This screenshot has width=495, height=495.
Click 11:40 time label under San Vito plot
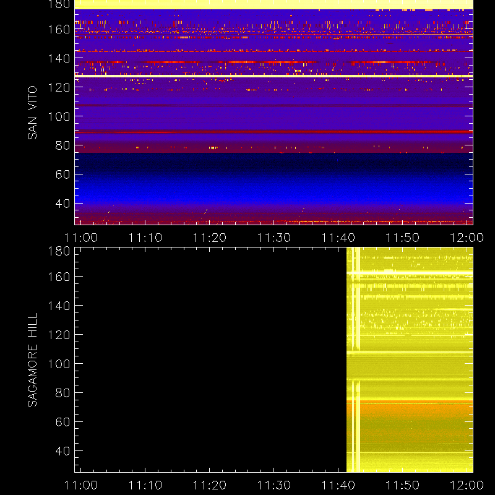(338, 238)
